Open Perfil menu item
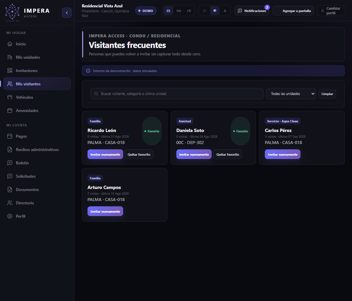The width and height of the screenshot is (352, 301). (x=37, y=216)
